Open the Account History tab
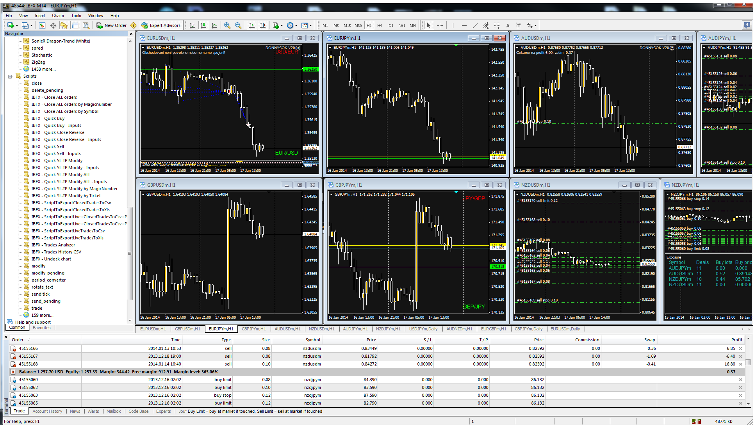The height and width of the screenshot is (428, 756). [x=47, y=411]
